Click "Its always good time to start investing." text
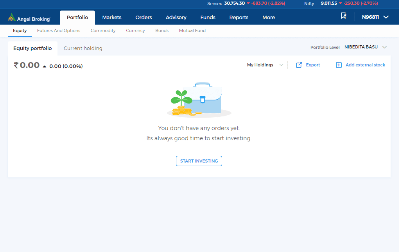Screen dimensions: 400x252 [x=199, y=138]
